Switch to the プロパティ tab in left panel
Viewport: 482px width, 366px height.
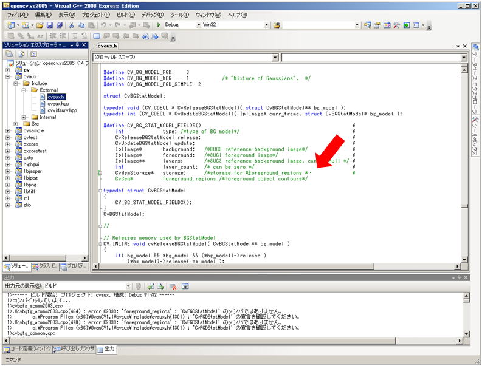74,266
